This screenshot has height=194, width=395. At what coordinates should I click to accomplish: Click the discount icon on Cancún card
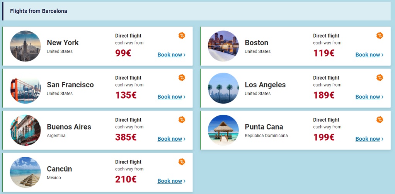(x=182, y=162)
